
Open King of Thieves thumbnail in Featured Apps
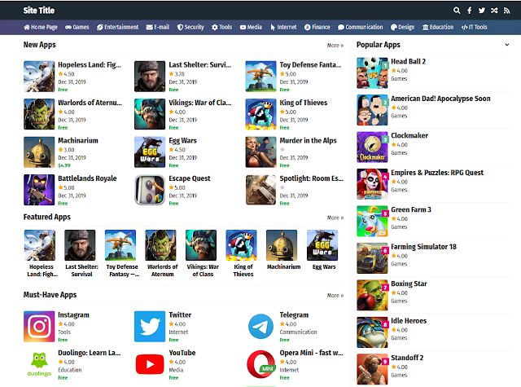click(242, 245)
